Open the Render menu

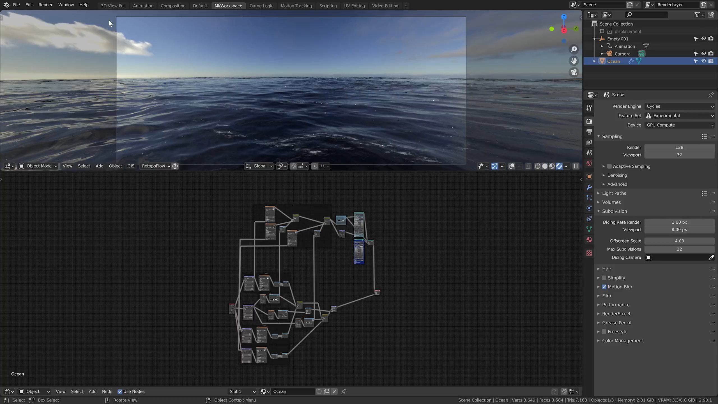[x=45, y=5]
